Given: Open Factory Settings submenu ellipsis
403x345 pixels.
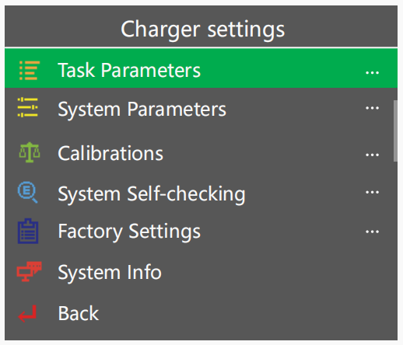Looking at the screenshot, I should tap(372, 232).
